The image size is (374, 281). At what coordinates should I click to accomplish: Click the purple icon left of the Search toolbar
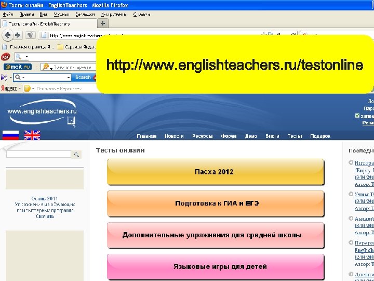pos(4,78)
